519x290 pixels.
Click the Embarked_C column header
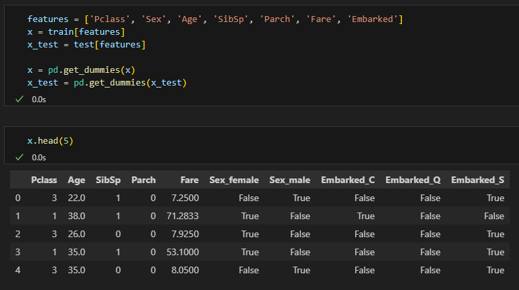click(348, 180)
